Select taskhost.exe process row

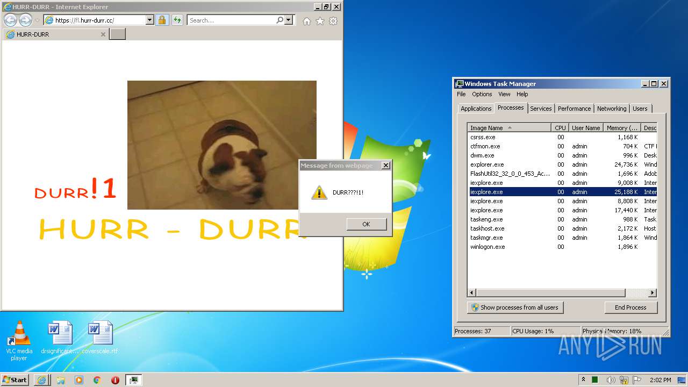point(562,228)
